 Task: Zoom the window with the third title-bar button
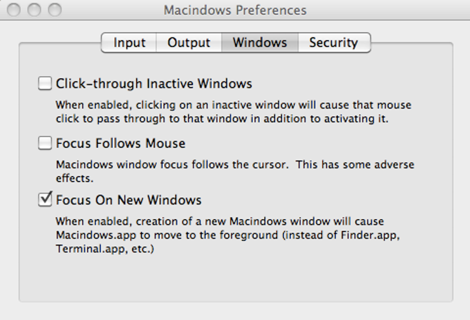[x=55, y=10]
